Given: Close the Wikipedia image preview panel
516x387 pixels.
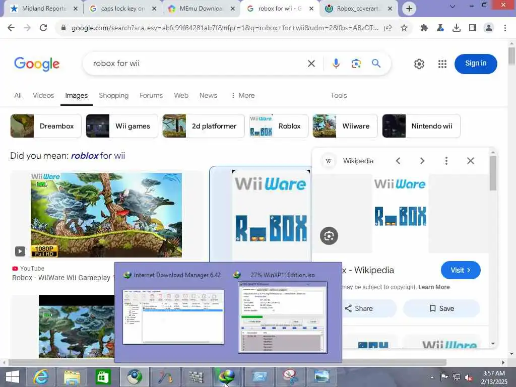Looking at the screenshot, I should [x=471, y=161].
